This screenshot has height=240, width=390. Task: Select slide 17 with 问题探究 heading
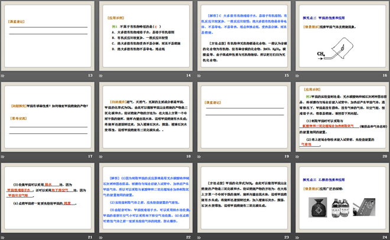pyautogui.click(x=47, y=117)
